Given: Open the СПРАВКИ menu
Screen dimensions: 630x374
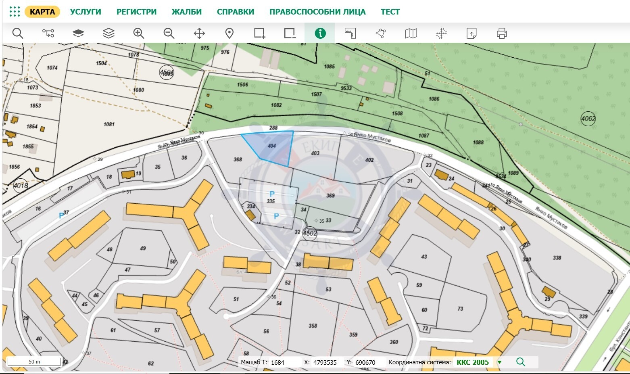Looking at the screenshot, I should 236,12.
